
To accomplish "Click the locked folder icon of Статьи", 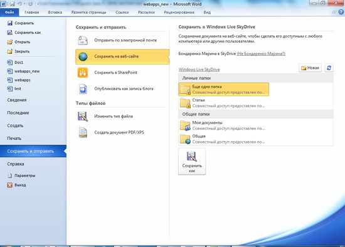I will pyautogui.click(x=185, y=103).
